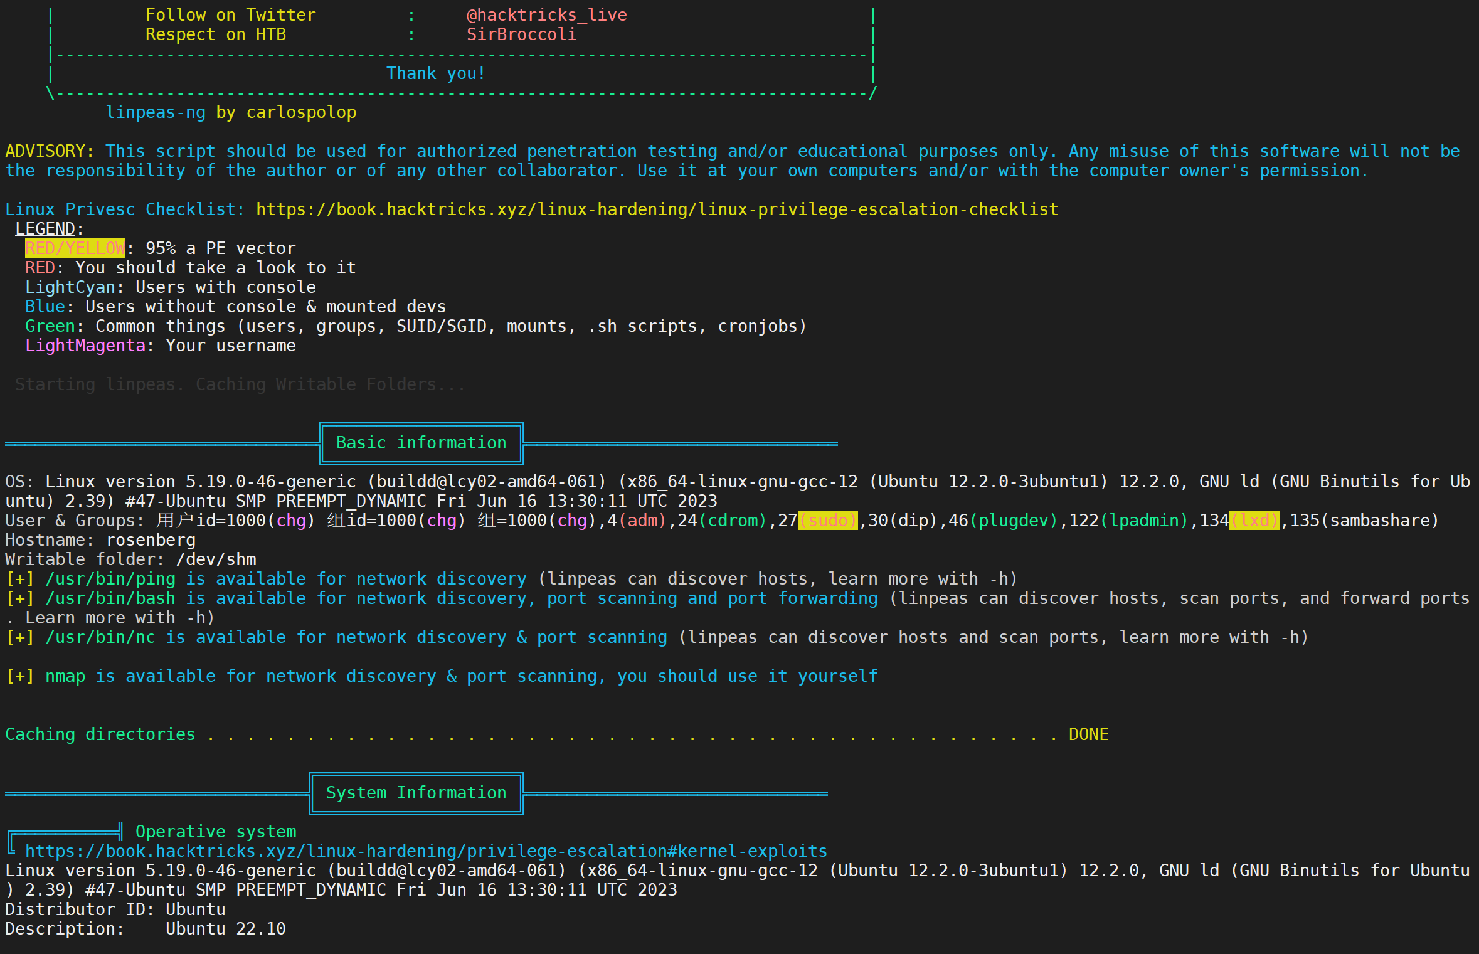The height and width of the screenshot is (954, 1479).
Task: Select the Basic information section header
Action: click(x=421, y=443)
